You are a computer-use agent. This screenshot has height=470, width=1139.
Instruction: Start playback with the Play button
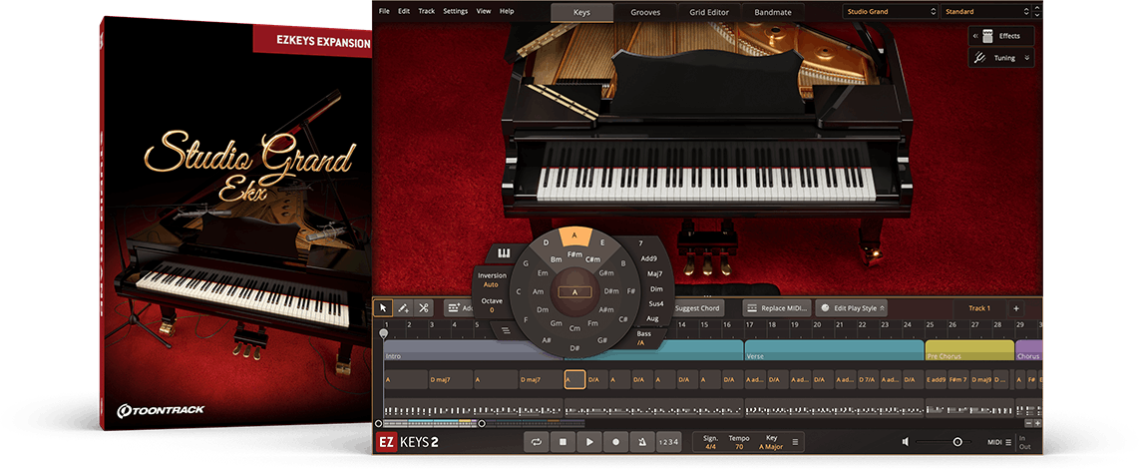coord(589,442)
